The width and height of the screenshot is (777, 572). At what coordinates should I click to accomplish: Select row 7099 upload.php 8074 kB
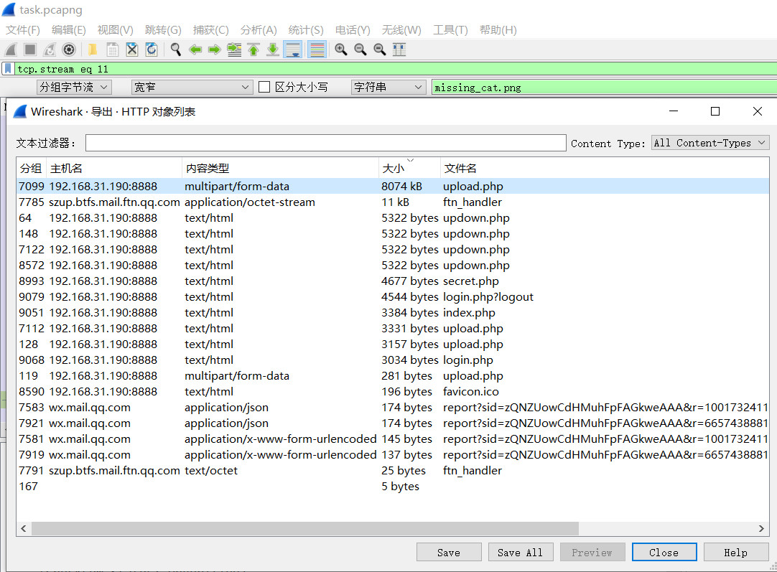pyautogui.click(x=393, y=186)
